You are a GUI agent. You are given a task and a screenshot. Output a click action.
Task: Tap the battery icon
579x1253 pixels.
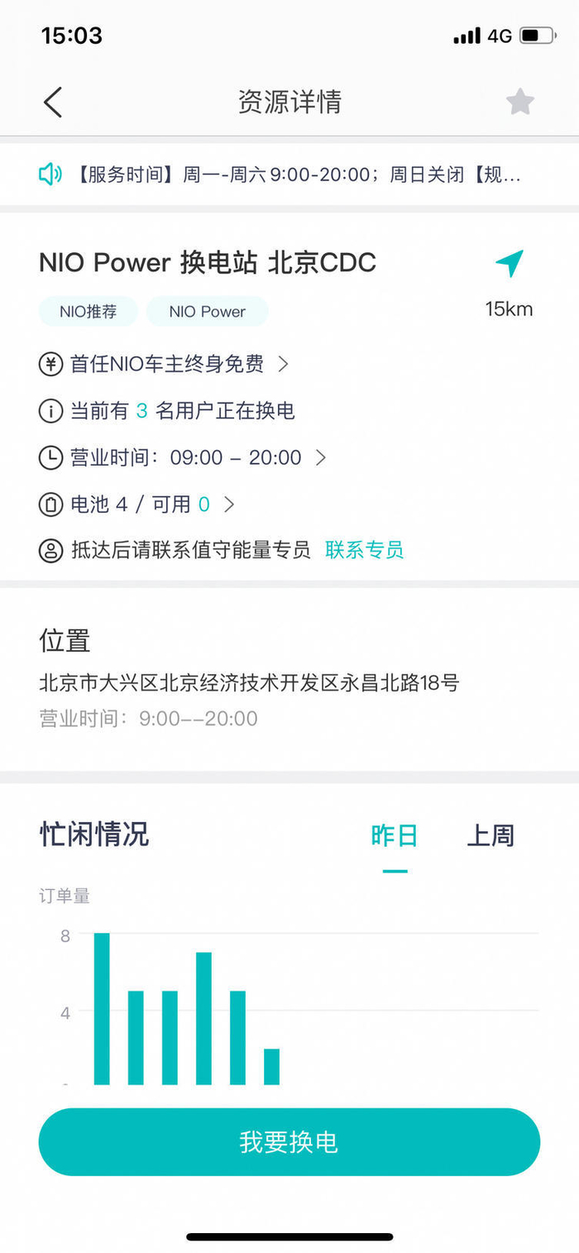[x=50, y=505]
